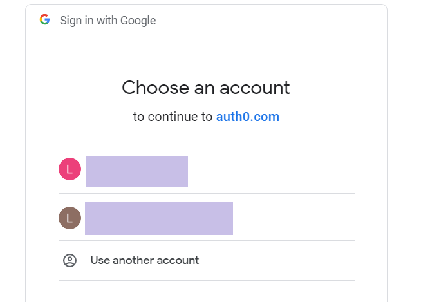Click the Google G logo

[44, 19]
